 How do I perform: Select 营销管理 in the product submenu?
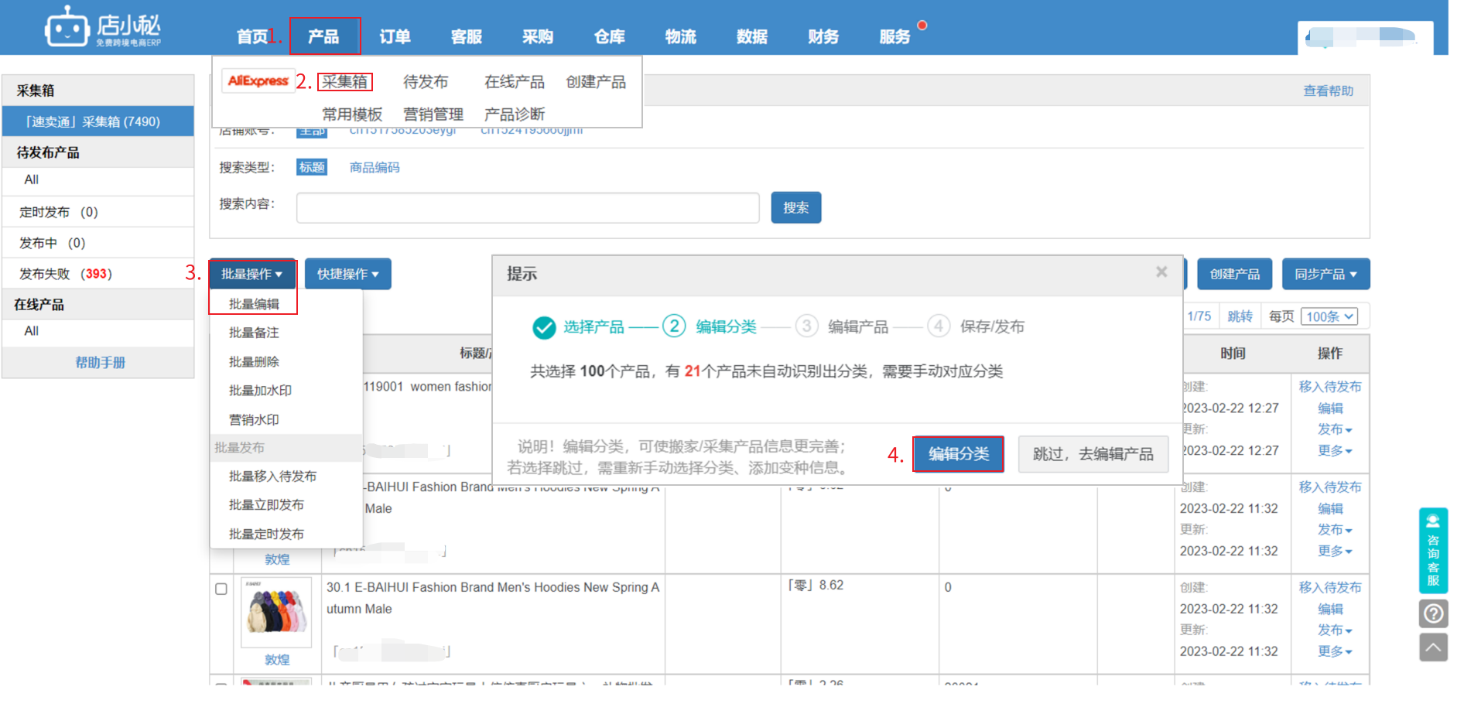coord(433,114)
